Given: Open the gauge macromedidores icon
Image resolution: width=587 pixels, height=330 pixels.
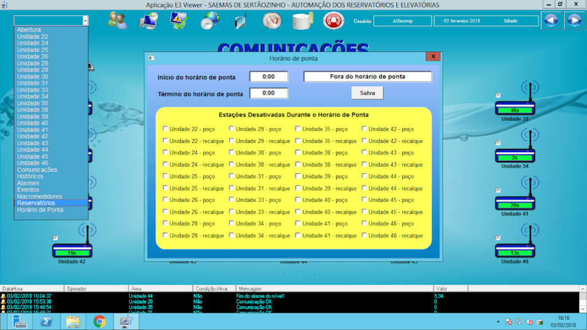Looking at the screenshot, I should coord(272,21).
